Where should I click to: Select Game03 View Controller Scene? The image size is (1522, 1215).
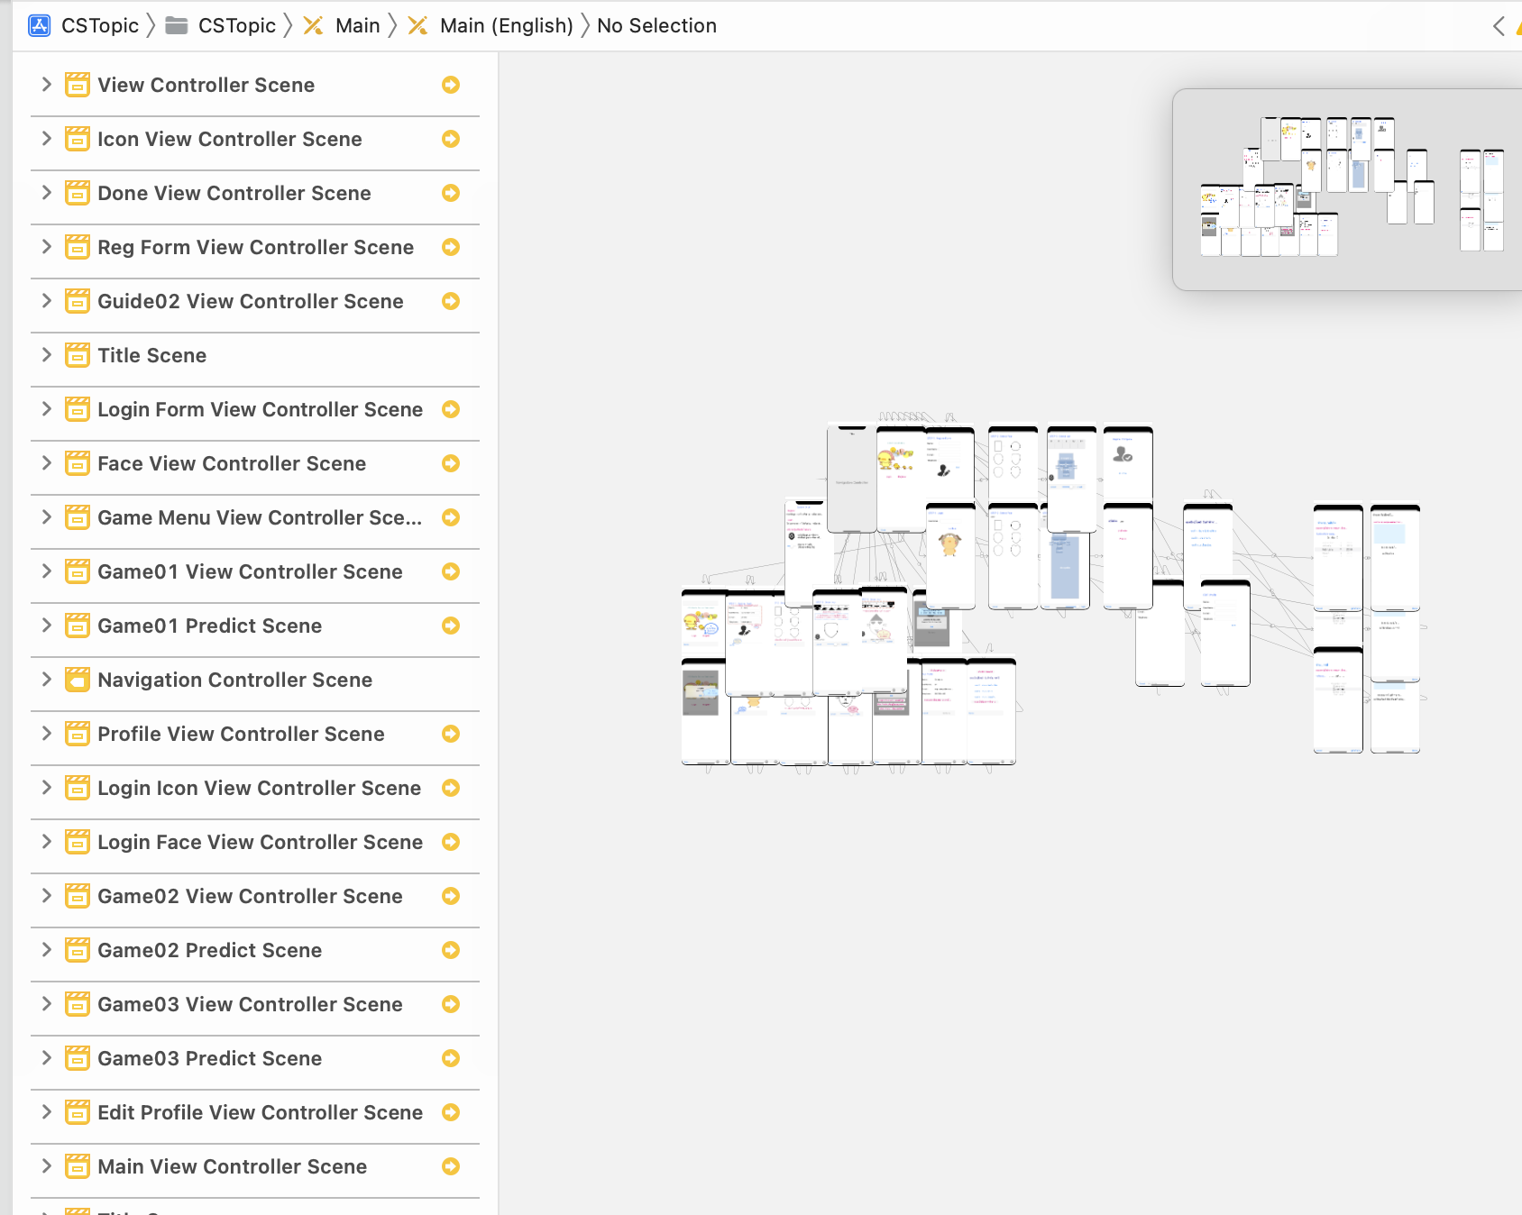[250, 1004]
